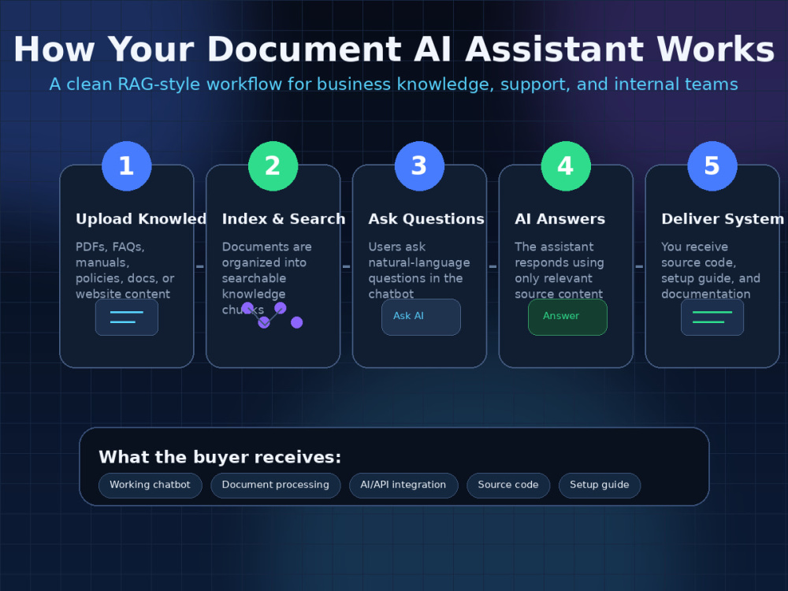Click the What the buyer receives heading
The width and height of the screenshot is (788, 591).
(220, 457)
